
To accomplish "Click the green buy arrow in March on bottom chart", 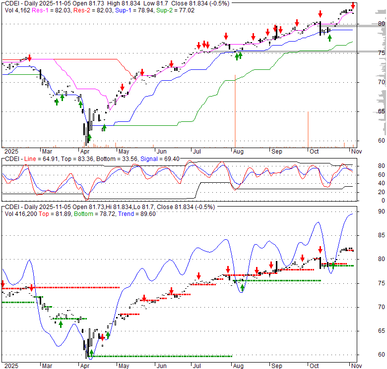I will point(61,323).
